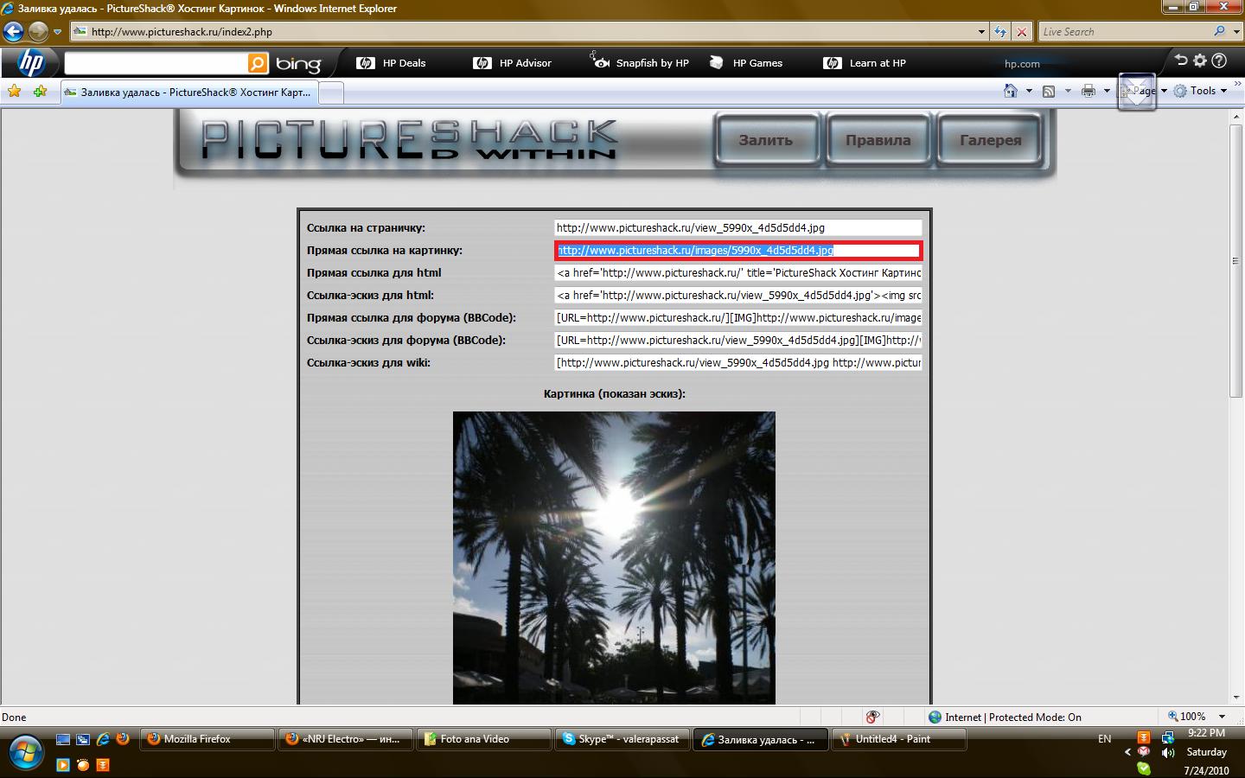Screen dimensions: 1245x778
Task: Click the IE Forward navigation button
Action: tap(38, 32)
